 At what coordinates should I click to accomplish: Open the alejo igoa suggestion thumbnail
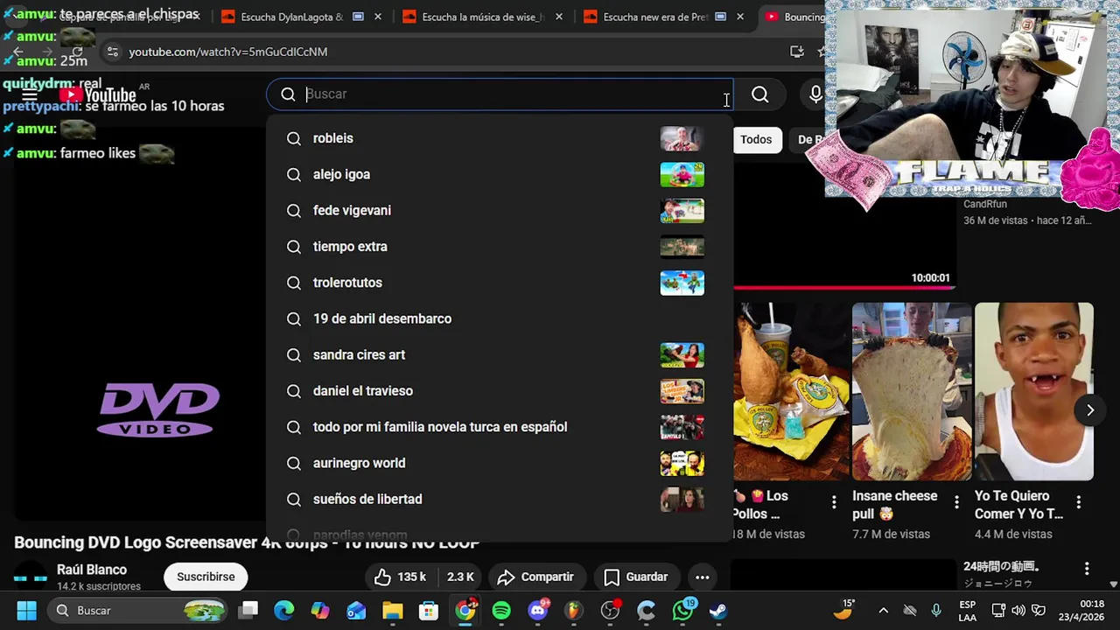point(682,174)
